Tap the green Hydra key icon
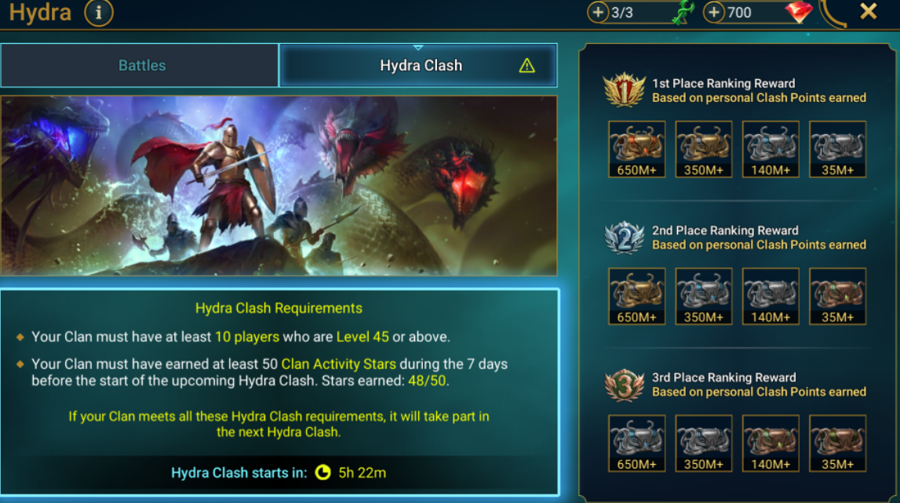The width and height of the screenshot is (900, 503). (x=683, y=12)
